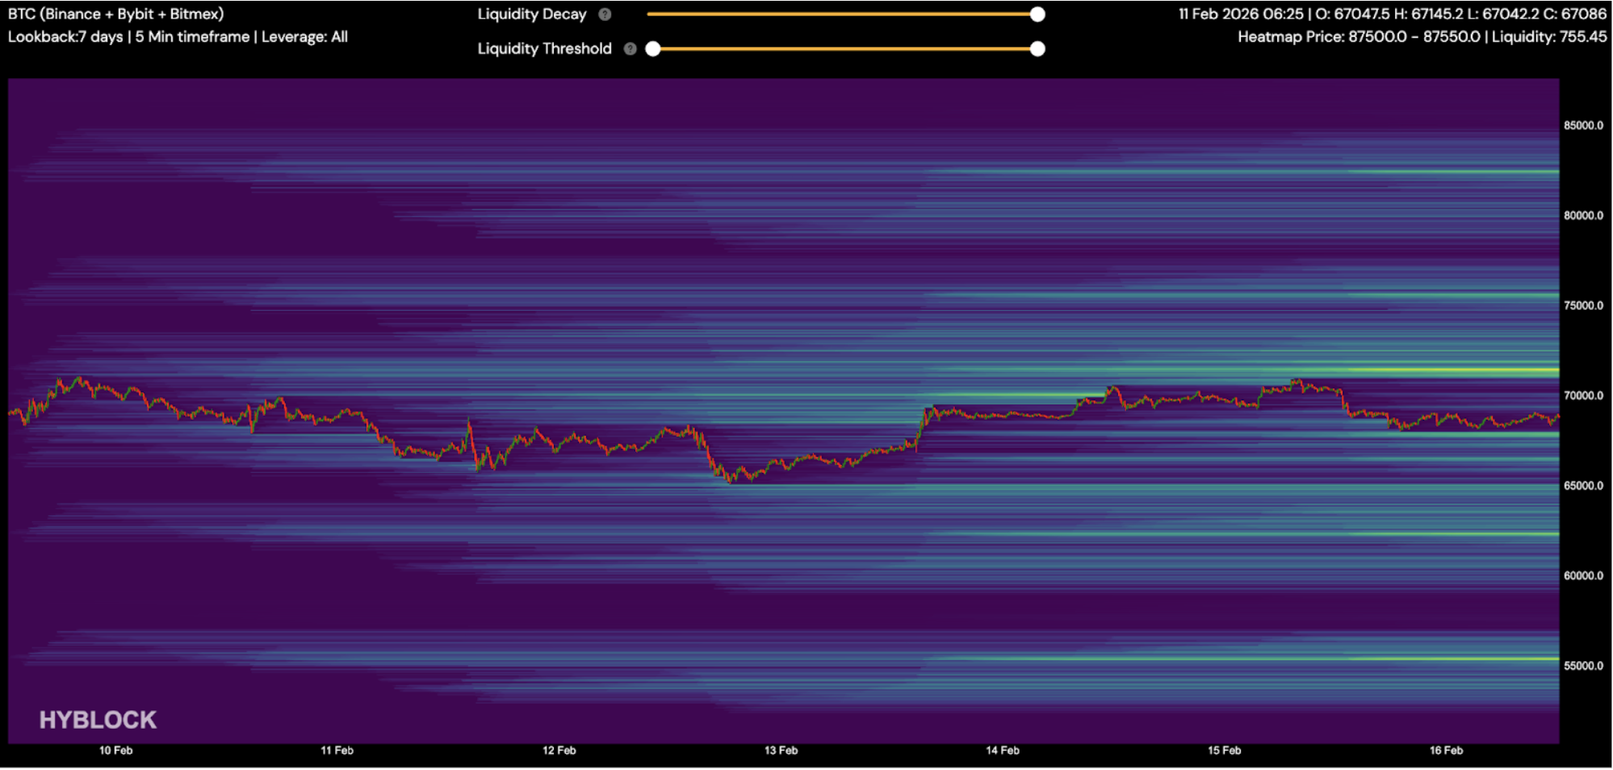Click the OHLC readout for 11 Feb 2026

tap(1392, 14)
